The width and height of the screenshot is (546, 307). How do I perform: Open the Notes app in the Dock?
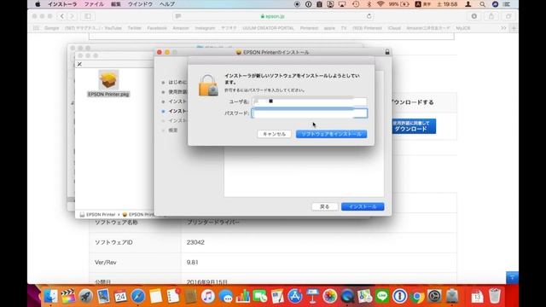click(x=155, y=296)
